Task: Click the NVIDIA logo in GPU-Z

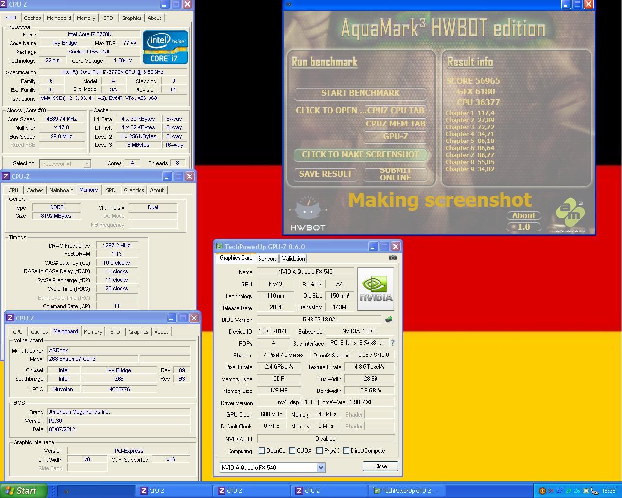Action: pos(376,289)
